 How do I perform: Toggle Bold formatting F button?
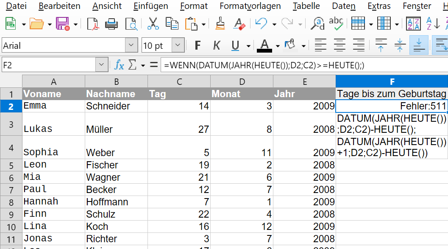coord(198,45)
